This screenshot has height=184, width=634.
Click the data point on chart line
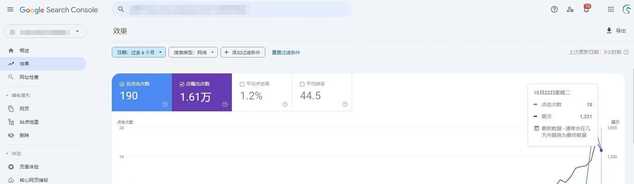click(x=601, y=150)
